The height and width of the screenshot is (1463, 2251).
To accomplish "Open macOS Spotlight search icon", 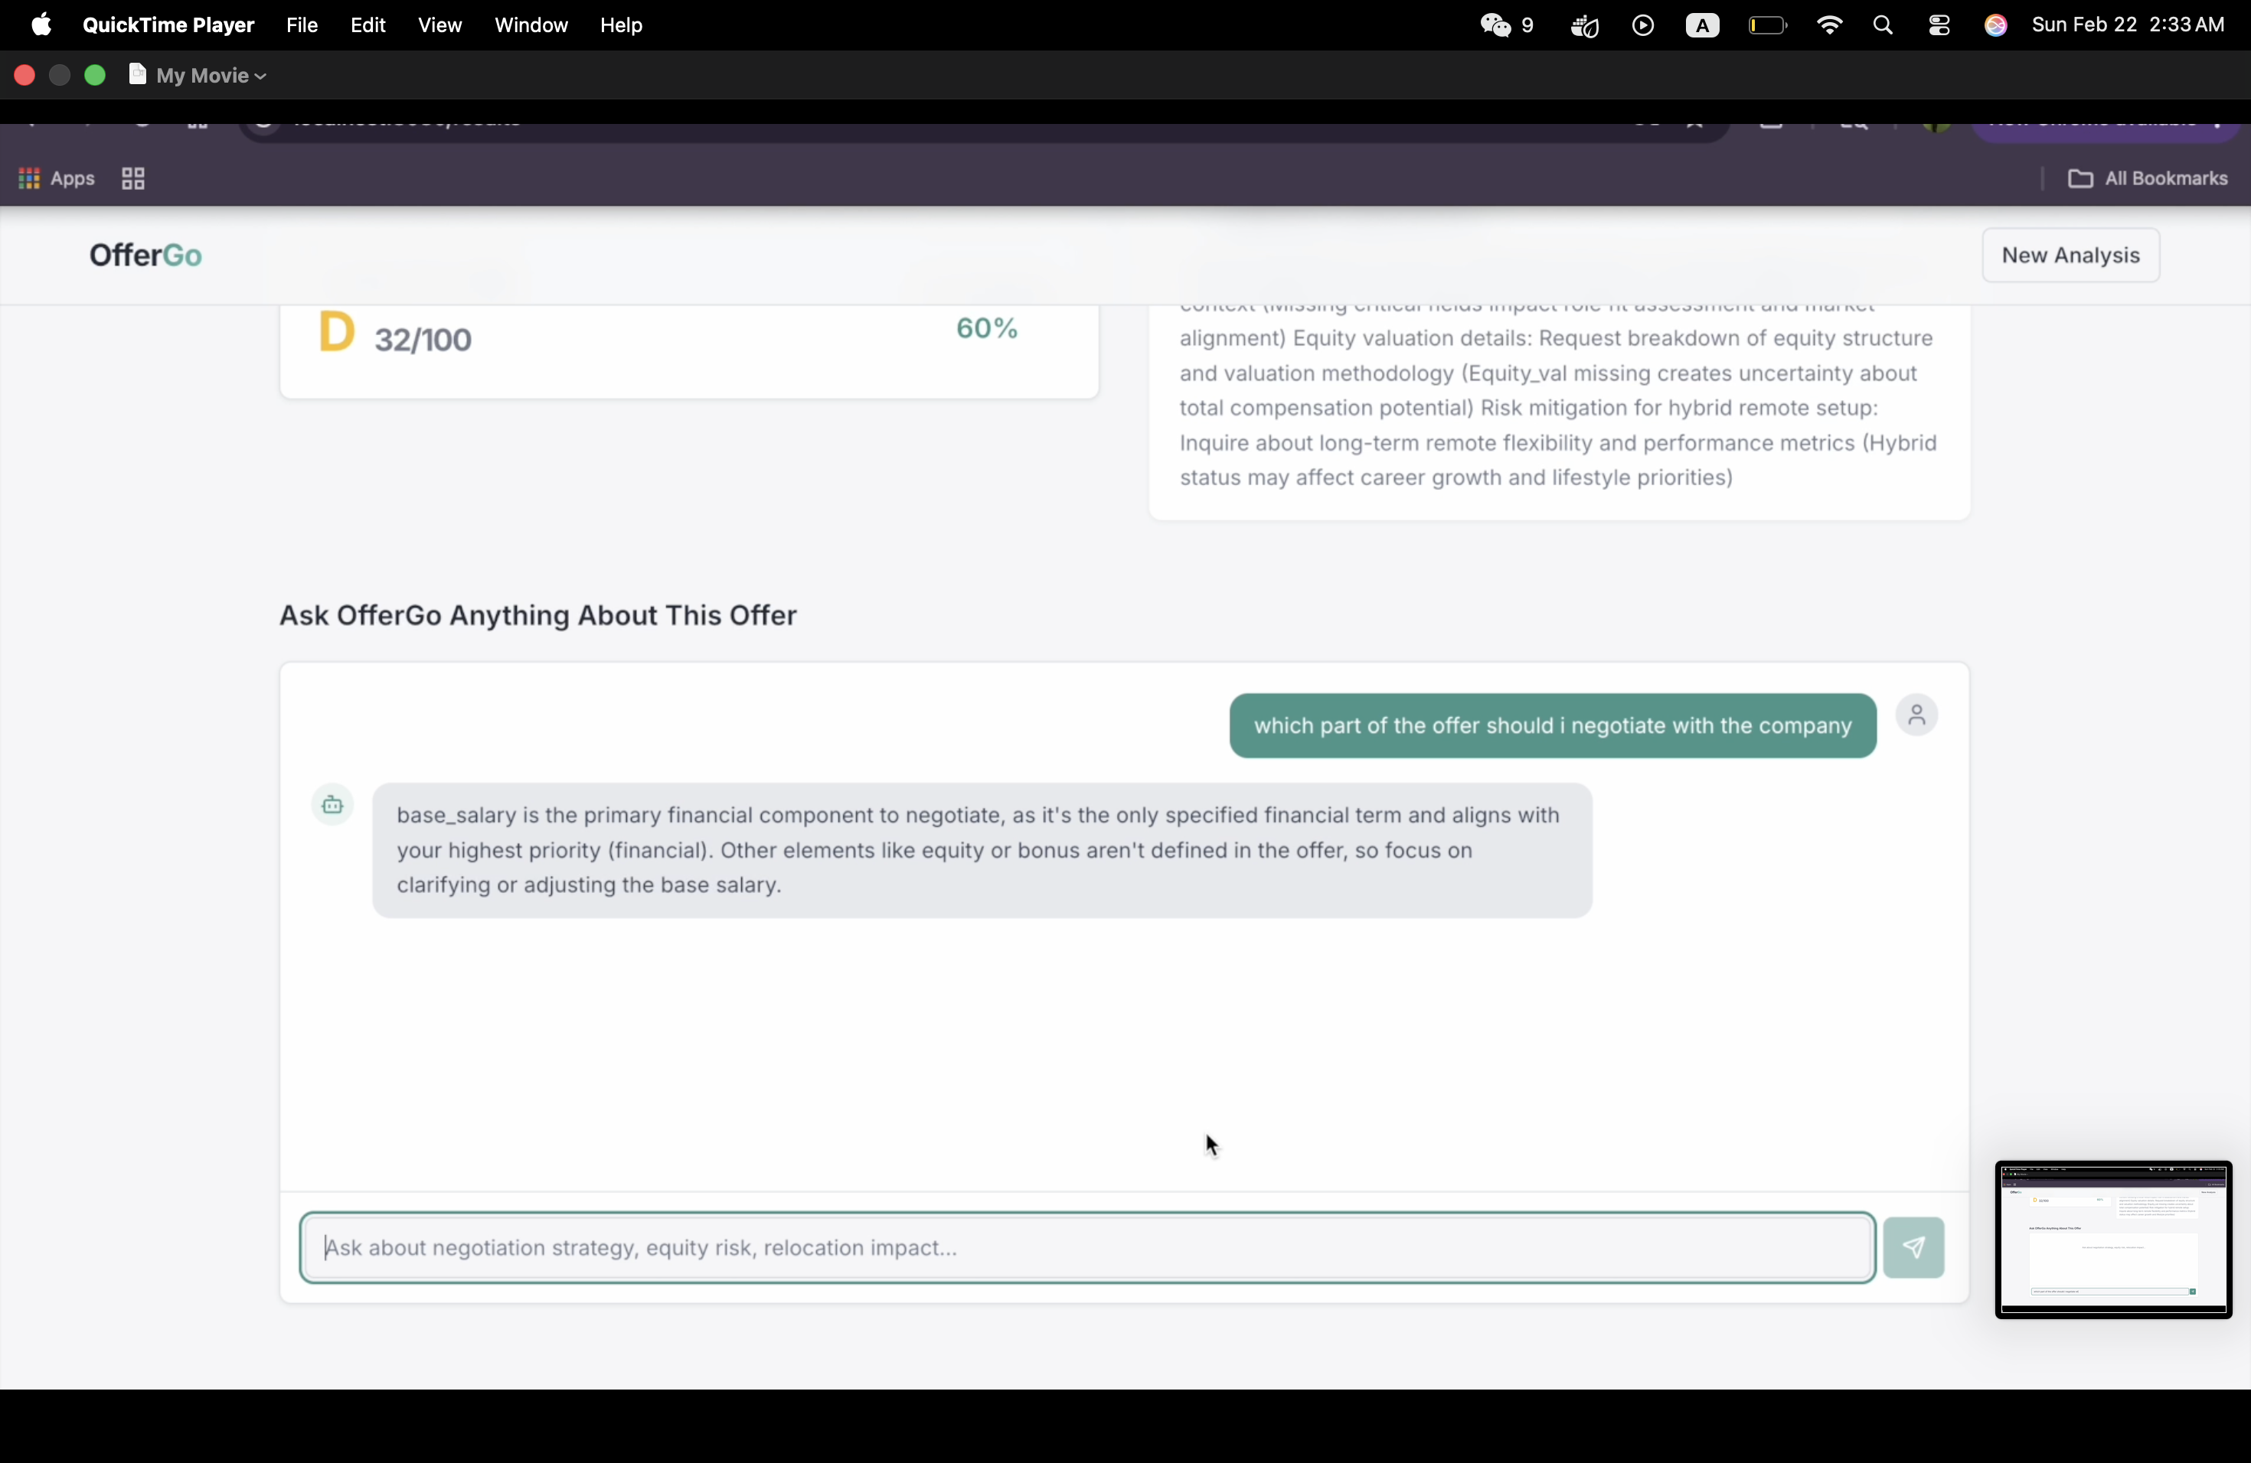I will pos(1882,25).
